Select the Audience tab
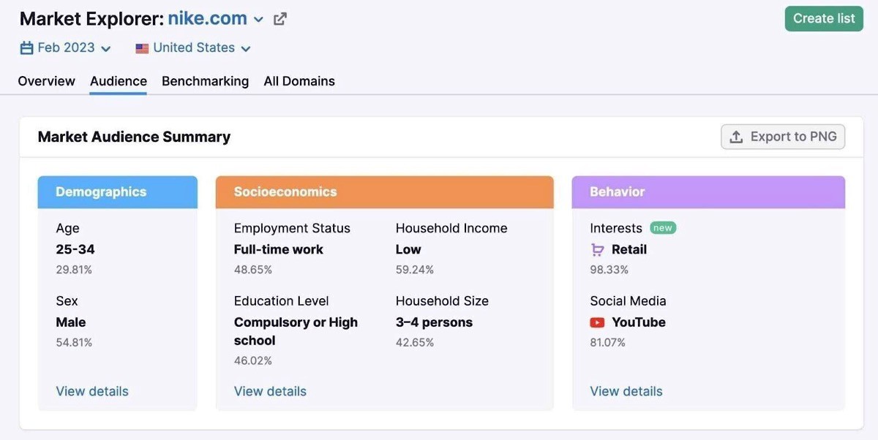This screenshot has height=440, width=878. [x=119, y=81]
